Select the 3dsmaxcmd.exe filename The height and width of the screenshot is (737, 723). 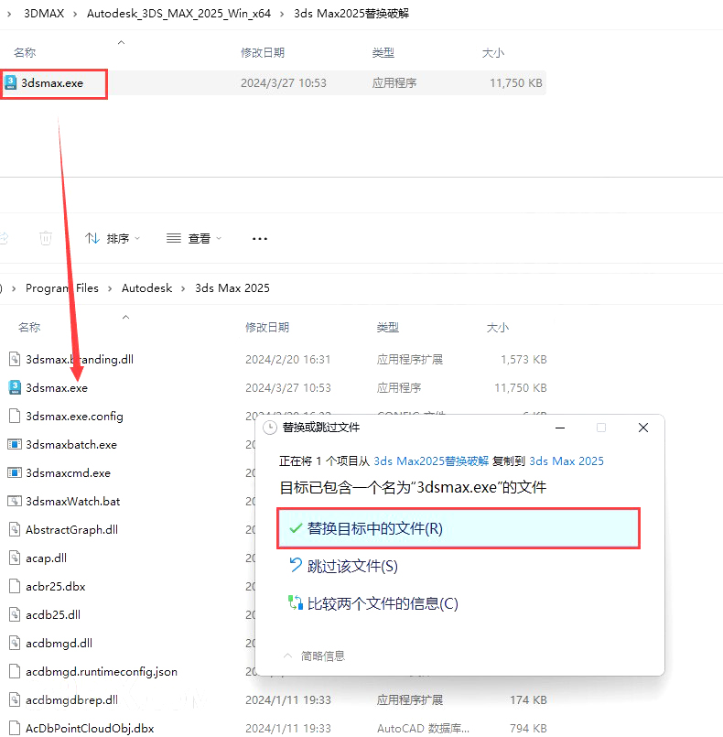point(68,472)
